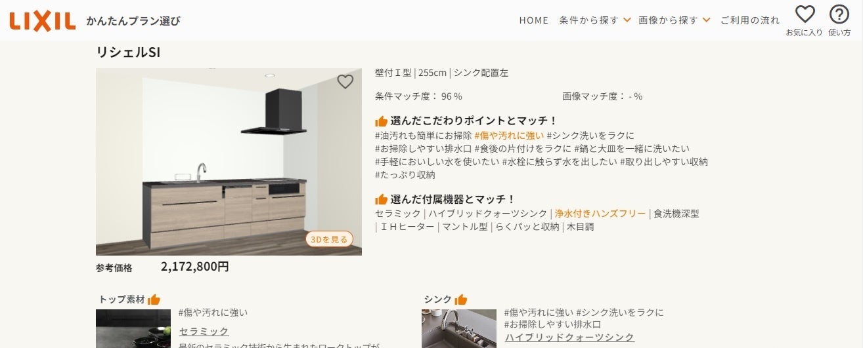Go to HOME in the navigation
The height and width of the screenshot is (348, 863).
(534, 20)
